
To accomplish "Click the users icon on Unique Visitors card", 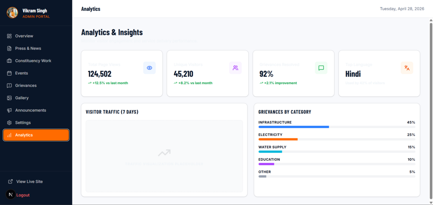I will tap(235, 68).
